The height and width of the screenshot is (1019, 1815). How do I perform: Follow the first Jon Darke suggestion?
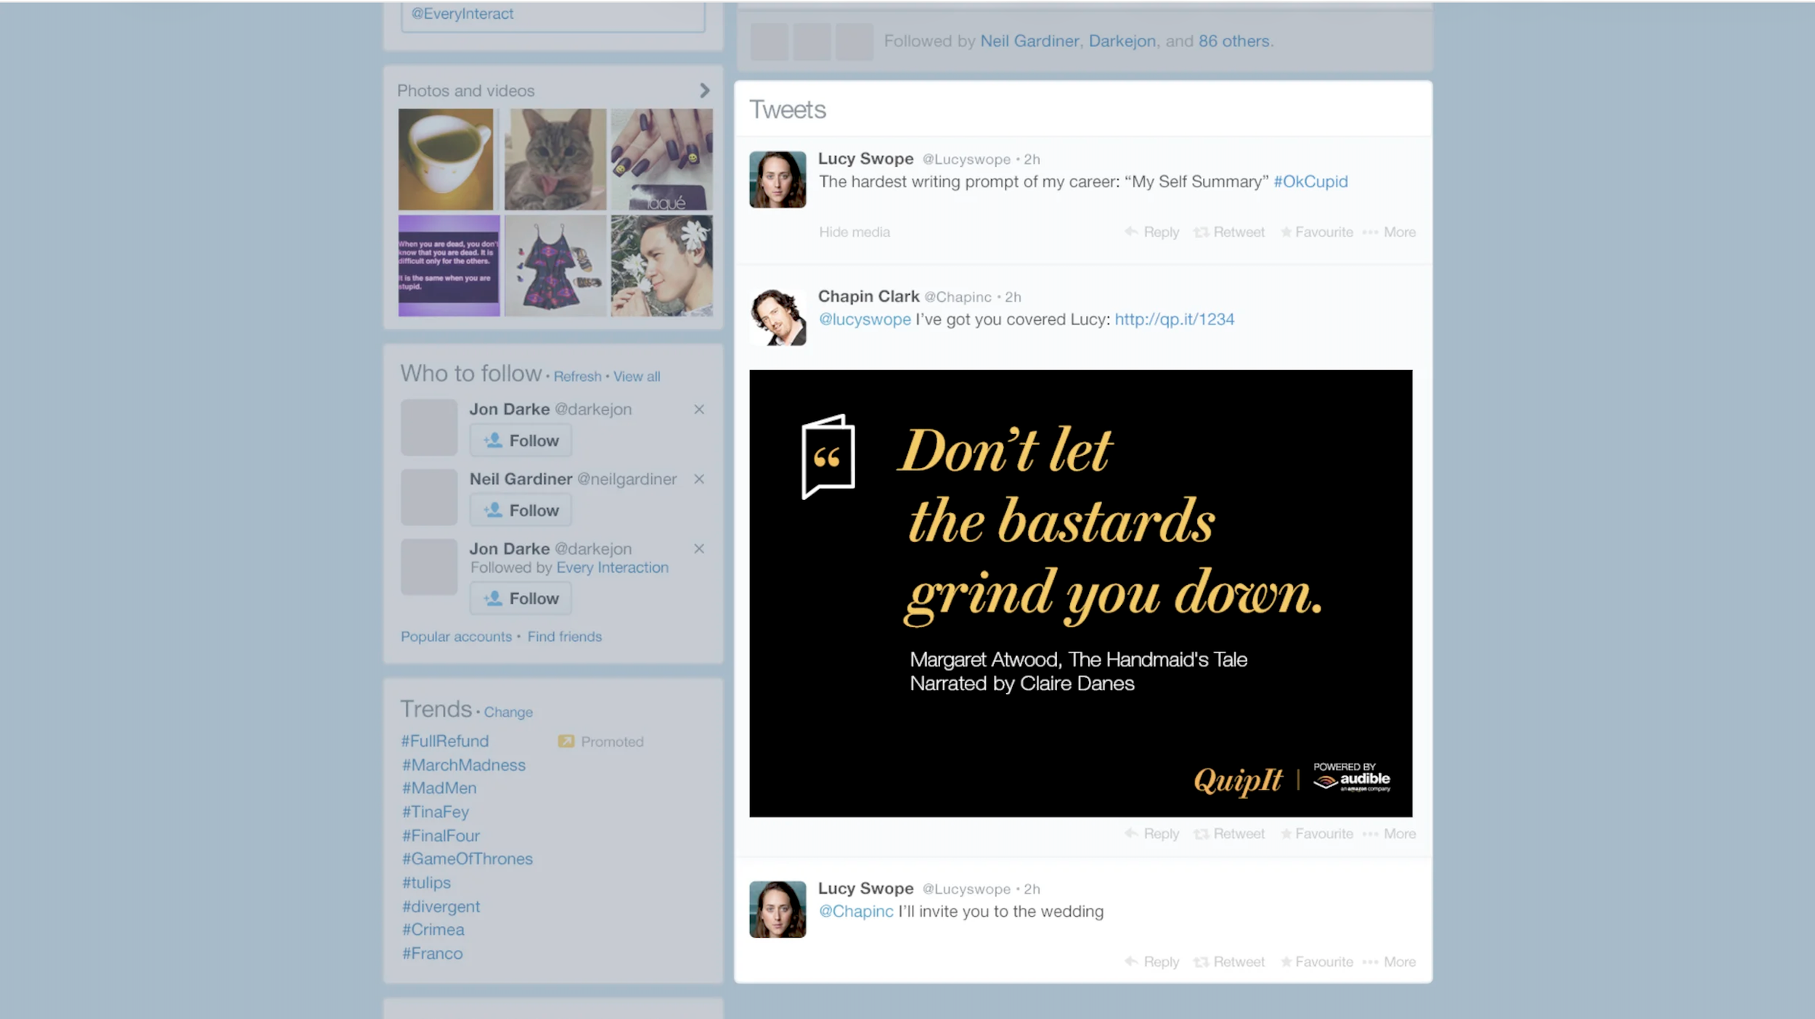(x=521, y=441)
